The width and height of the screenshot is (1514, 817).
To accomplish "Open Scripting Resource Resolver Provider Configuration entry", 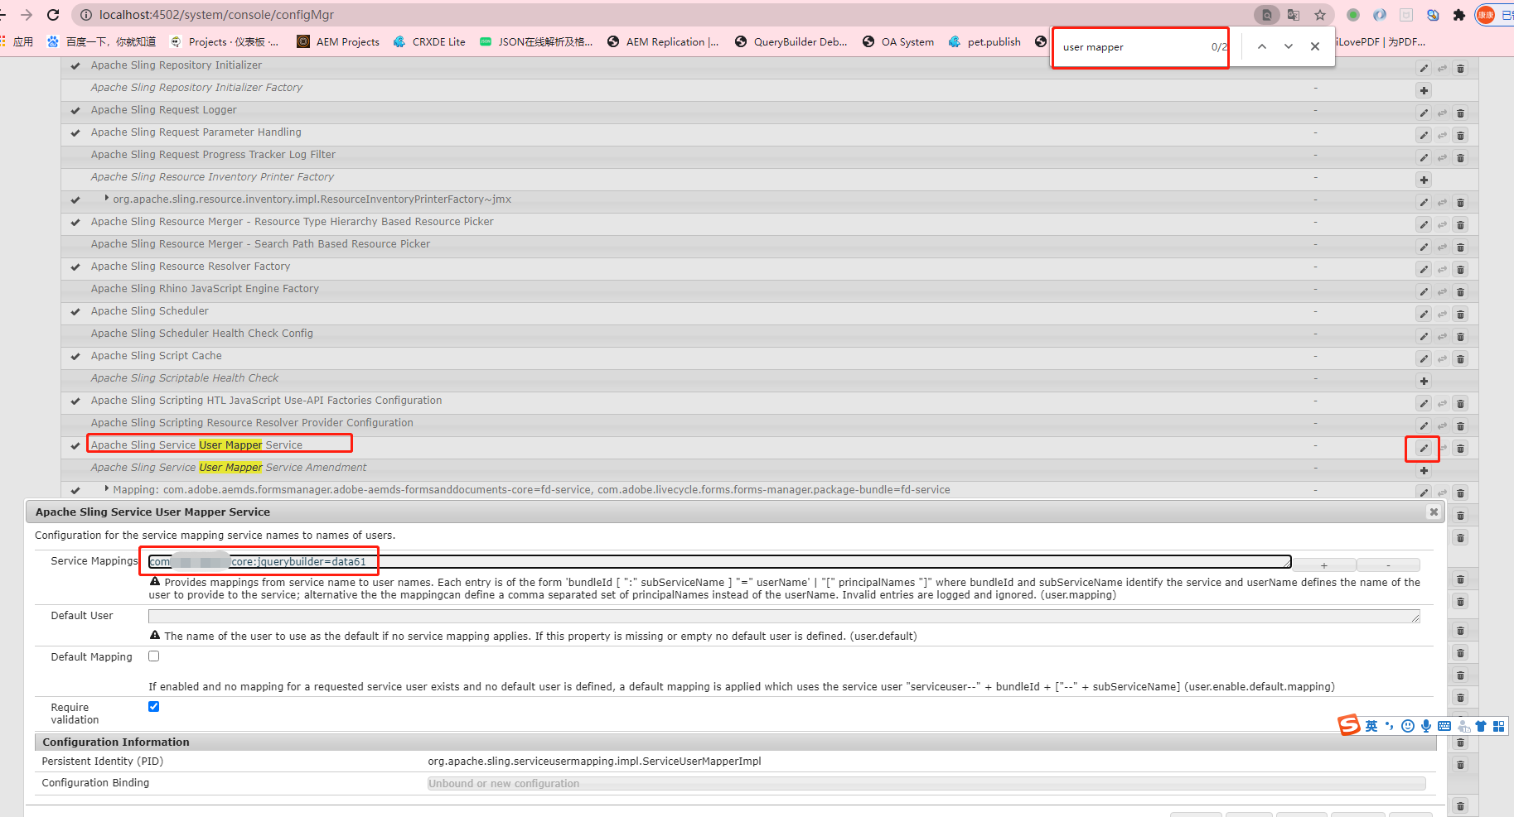I will pos(252,423).
